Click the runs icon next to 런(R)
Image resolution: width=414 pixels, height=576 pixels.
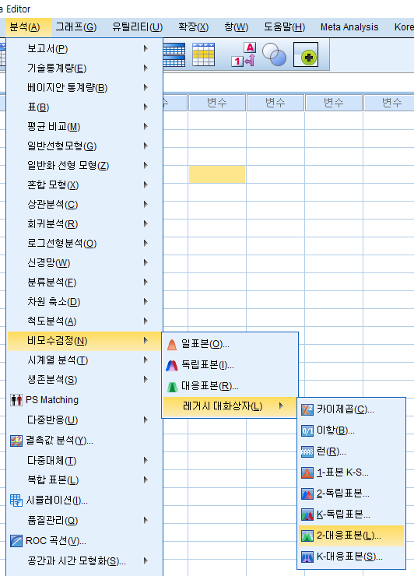click(x=307, y=451)
